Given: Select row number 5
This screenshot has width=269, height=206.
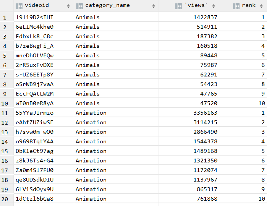Looking at the screenshot, I should click(5, 56).
